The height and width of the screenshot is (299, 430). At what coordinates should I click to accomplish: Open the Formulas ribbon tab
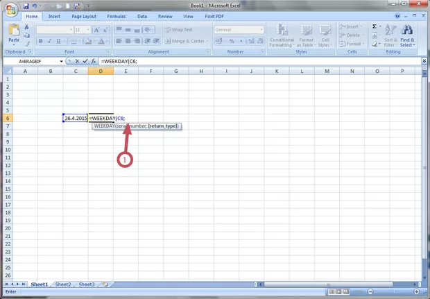[116, 15]
